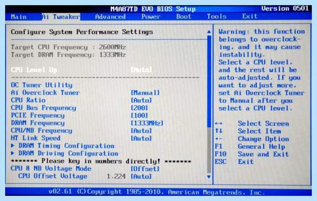Click the scrollbar down arrow
The image size is (317, 201).
(209, 177)
